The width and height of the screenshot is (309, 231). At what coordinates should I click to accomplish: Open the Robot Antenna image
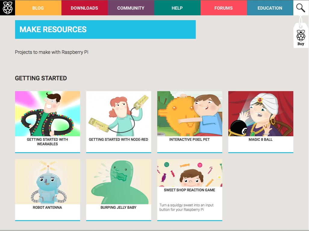pos(48,182)
